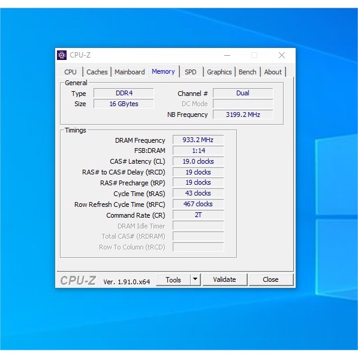Select the Memory tab
Screen dimensions: 358x358
(163, 71)
